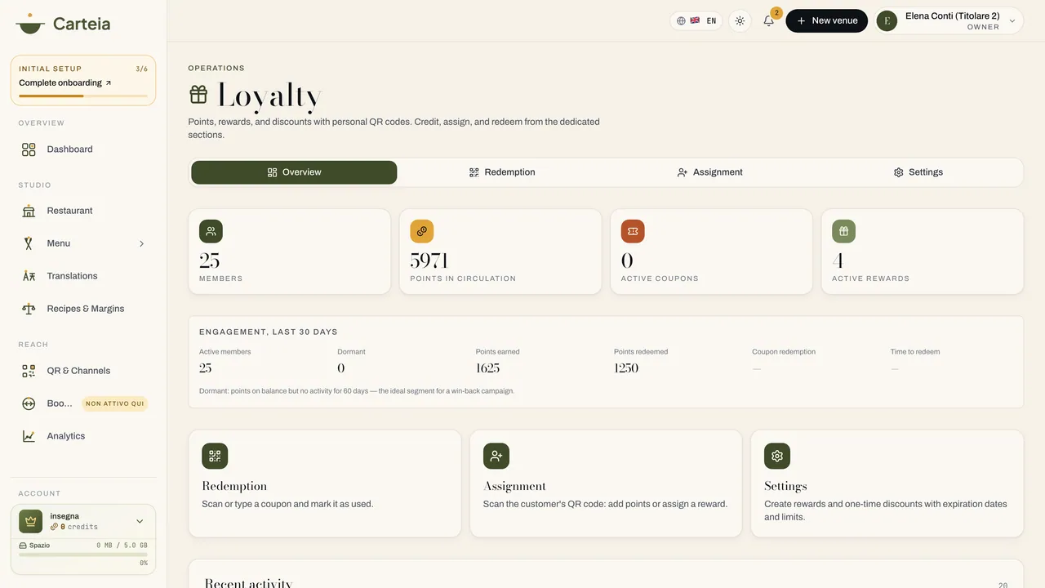This screenshot has width=1045, height=588.
Task: Open the EN language selector
Action: 696,21
